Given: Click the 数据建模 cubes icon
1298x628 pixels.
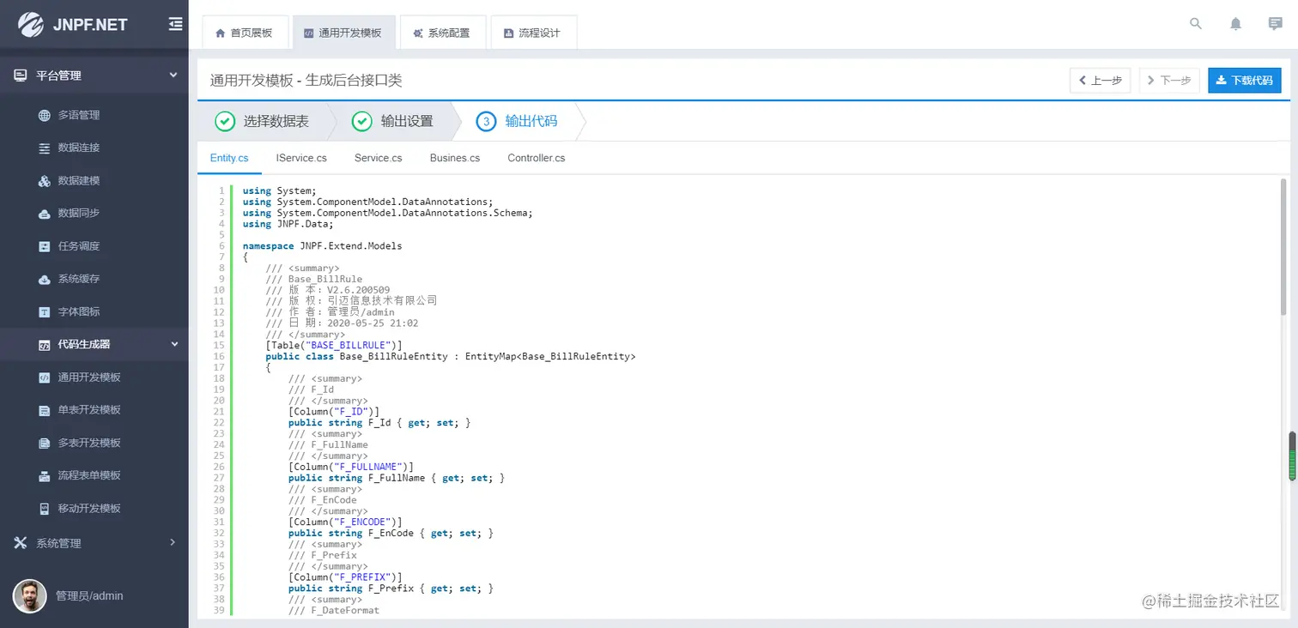Looking at the screenshot, I should (x=45, y=181).
